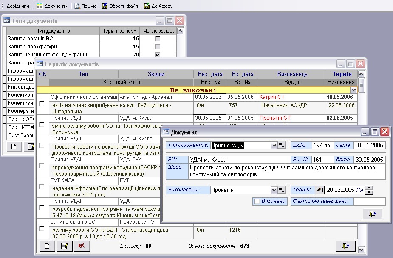This screenshot has width=393, height=258.
Task: Open the Пошук menu item
Action: point(85,6)
